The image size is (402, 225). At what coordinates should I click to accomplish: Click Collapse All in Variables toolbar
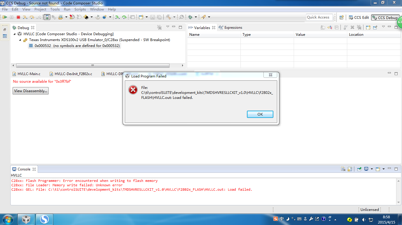[337, 28]
